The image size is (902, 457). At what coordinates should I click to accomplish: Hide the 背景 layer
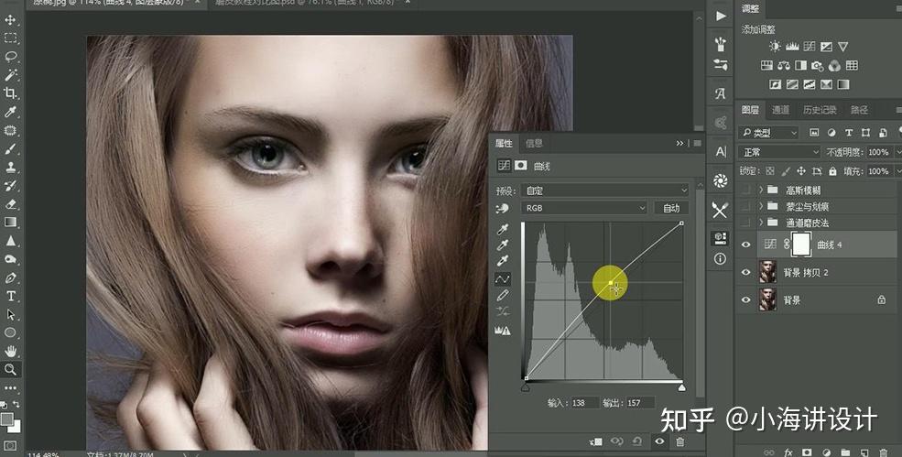click(746, 299)
